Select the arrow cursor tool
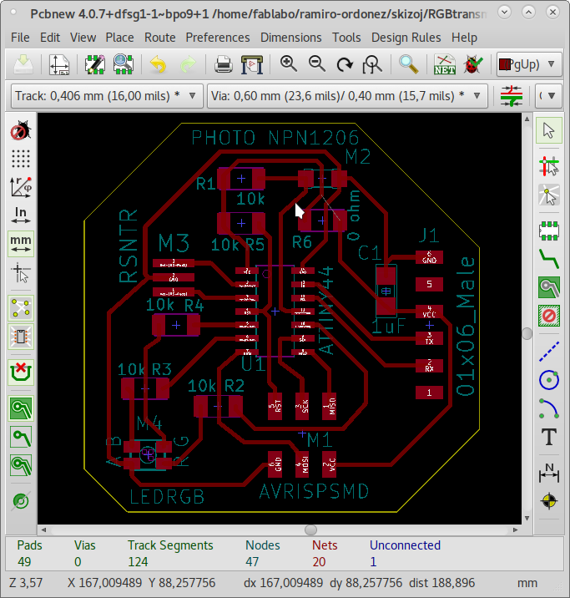Viewport: 570px width, 598px height. coord(548,130)
